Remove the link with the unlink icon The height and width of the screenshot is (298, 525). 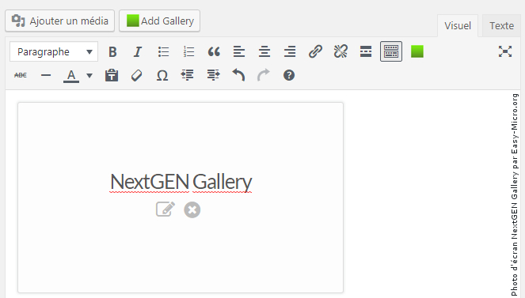pyautogui.click(x=340, y=52)
